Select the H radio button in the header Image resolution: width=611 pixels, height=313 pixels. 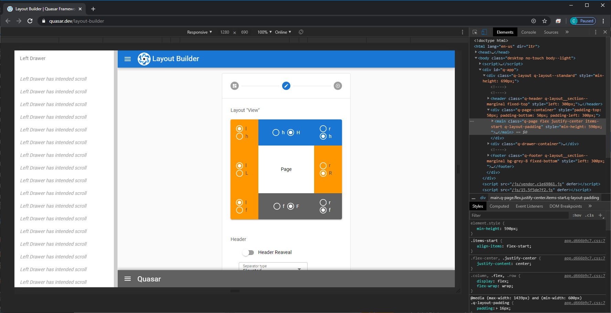[x=291, y=132]
